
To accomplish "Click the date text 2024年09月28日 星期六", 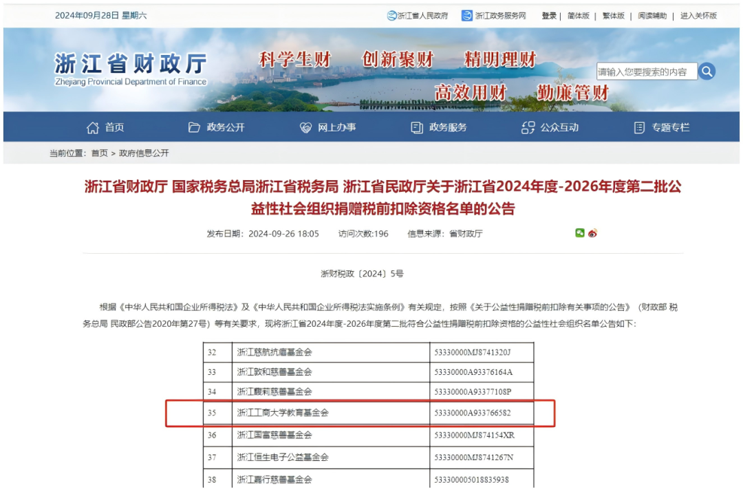I will click(x=101, y=16).
